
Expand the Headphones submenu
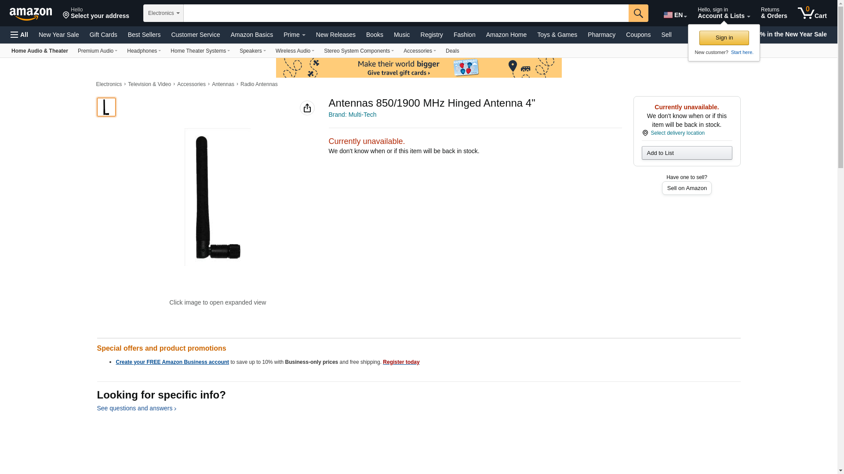click(144, 51)
